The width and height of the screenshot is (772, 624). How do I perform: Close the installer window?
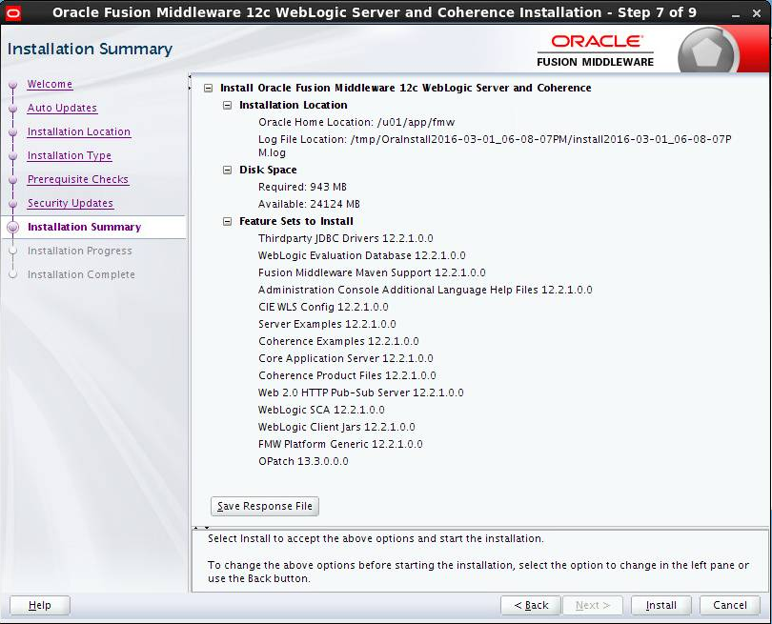click(x=757, y=13)
